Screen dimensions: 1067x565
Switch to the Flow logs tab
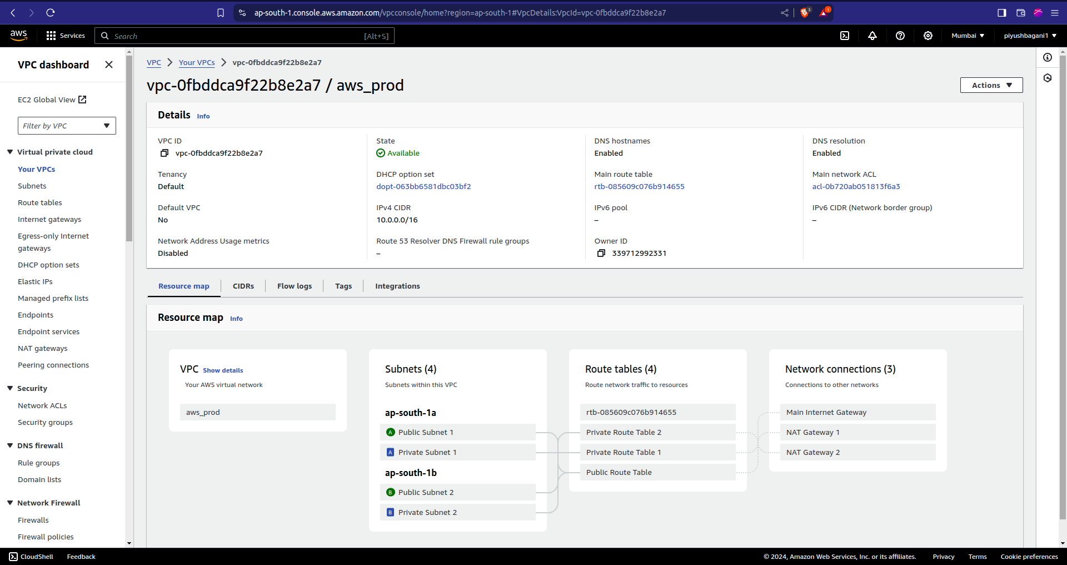click(x=294, y=286)
